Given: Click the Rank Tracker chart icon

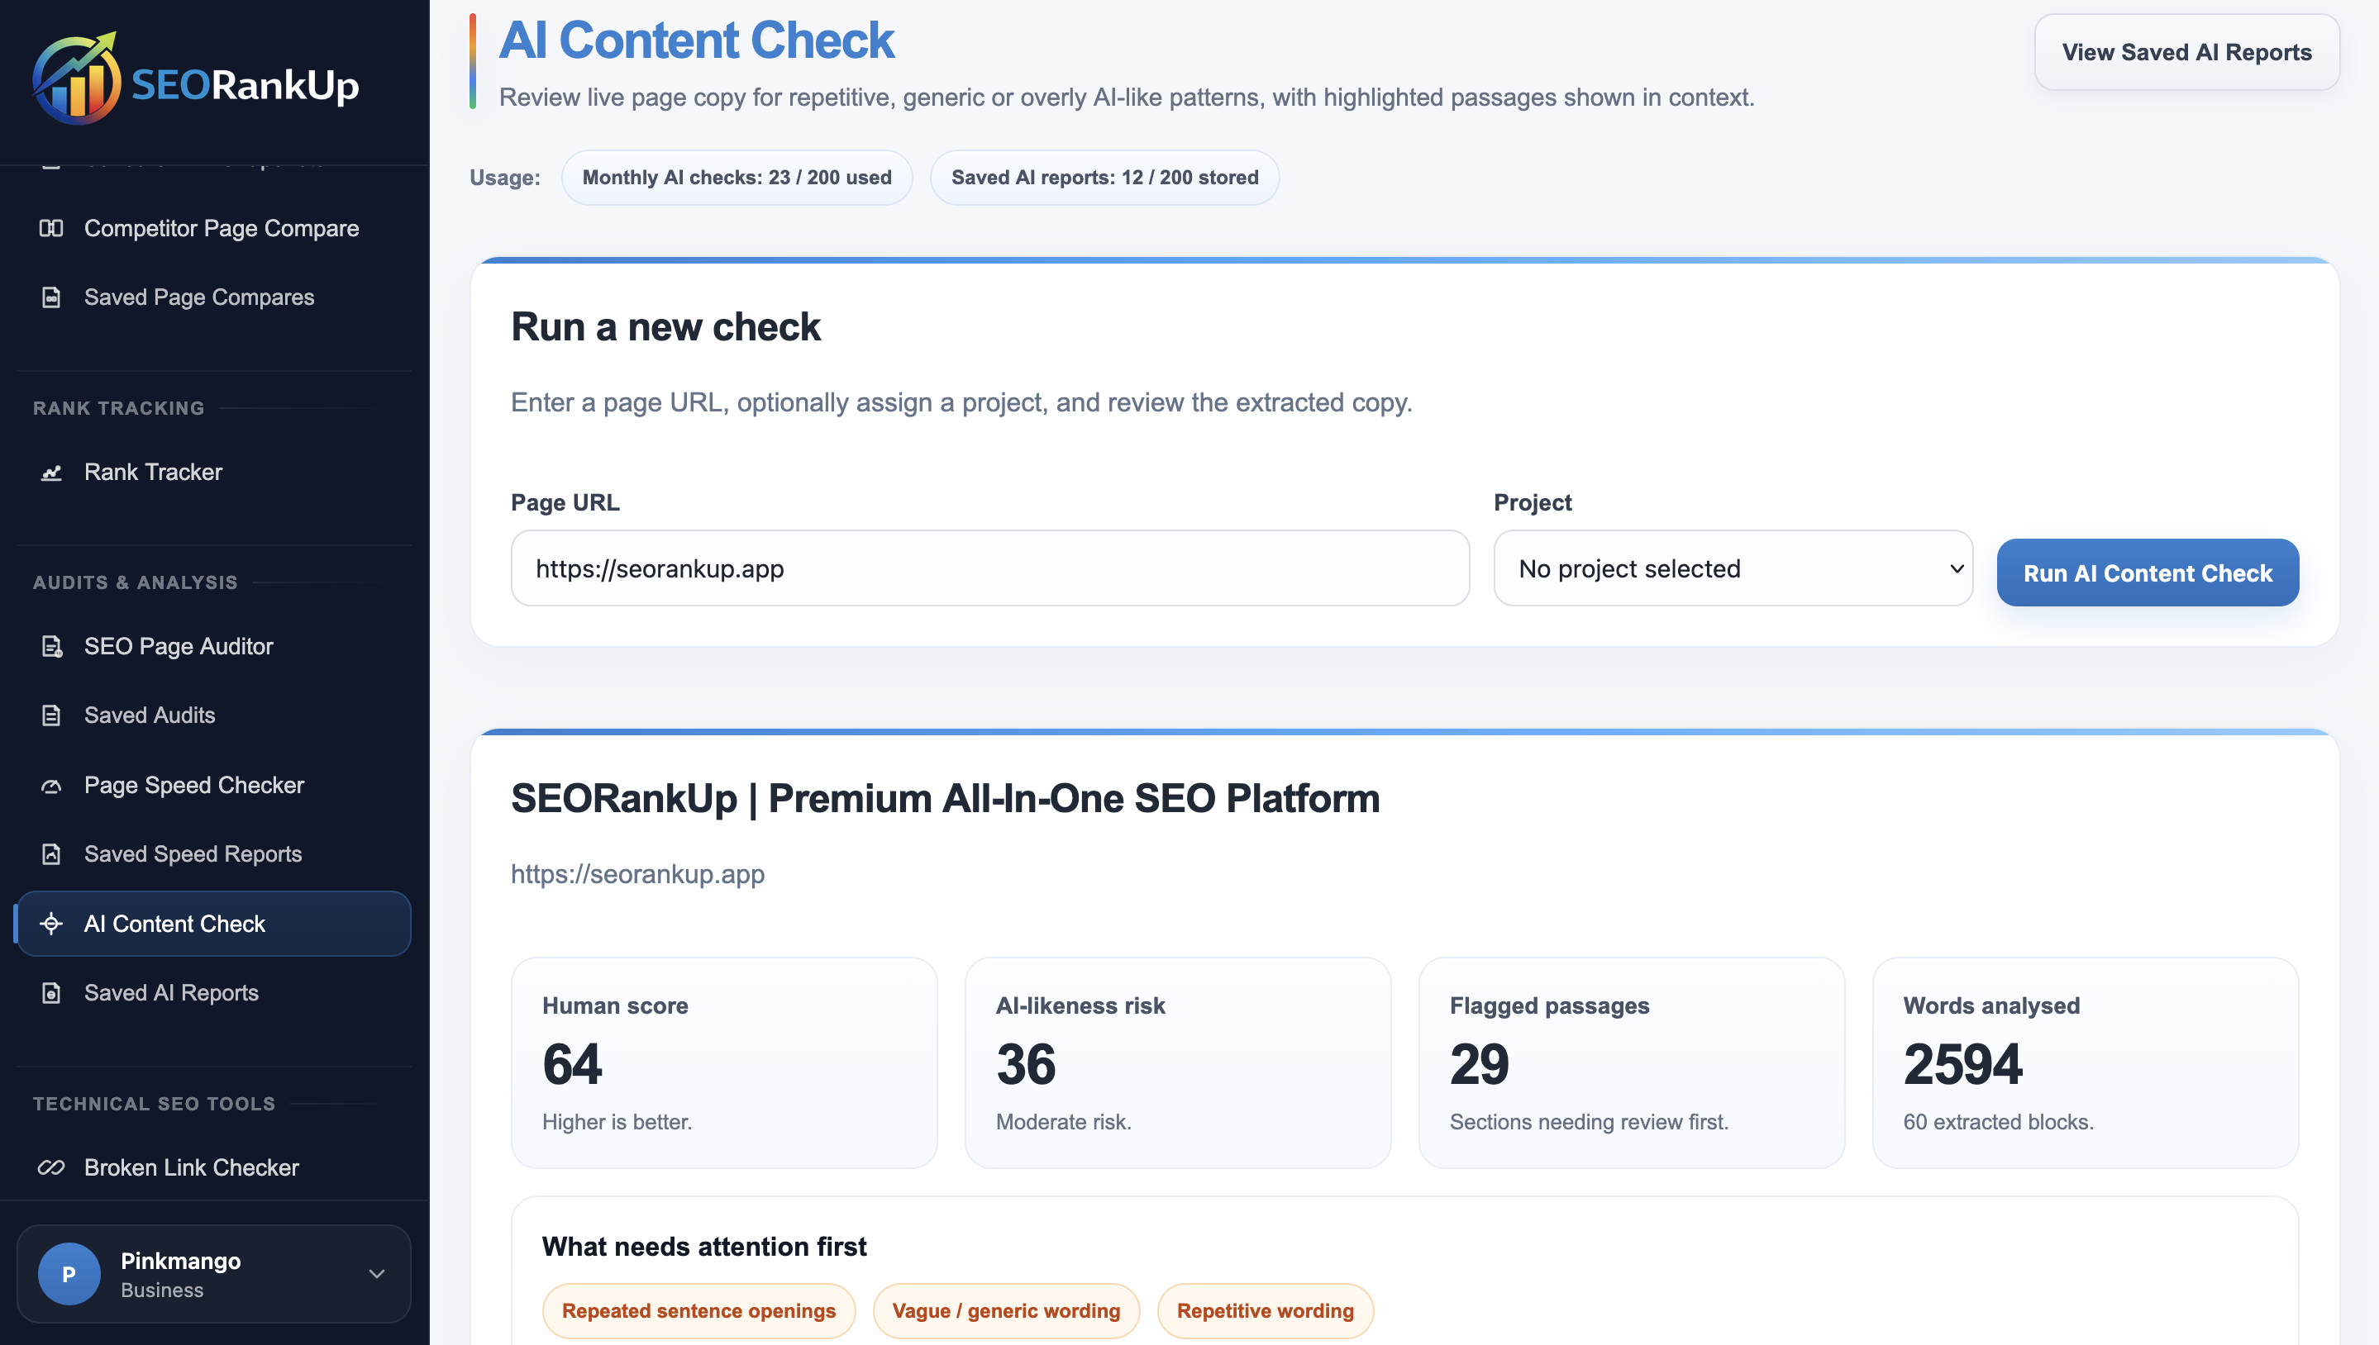Looking at the screenshot, I should click(50, 472).
